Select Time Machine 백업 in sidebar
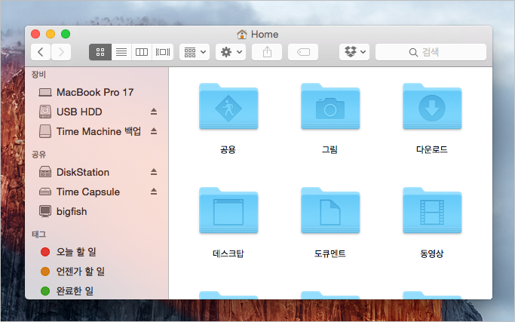Viewport: 515px width, 322px height. click(97, 131)
